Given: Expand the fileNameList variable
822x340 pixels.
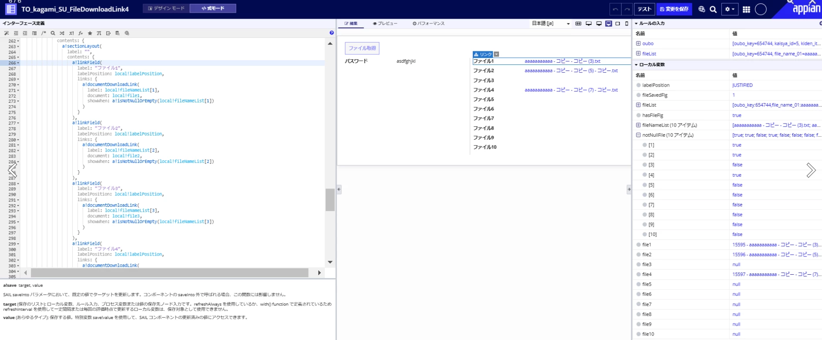Looking at the screenshot, I should coord(638,125).
